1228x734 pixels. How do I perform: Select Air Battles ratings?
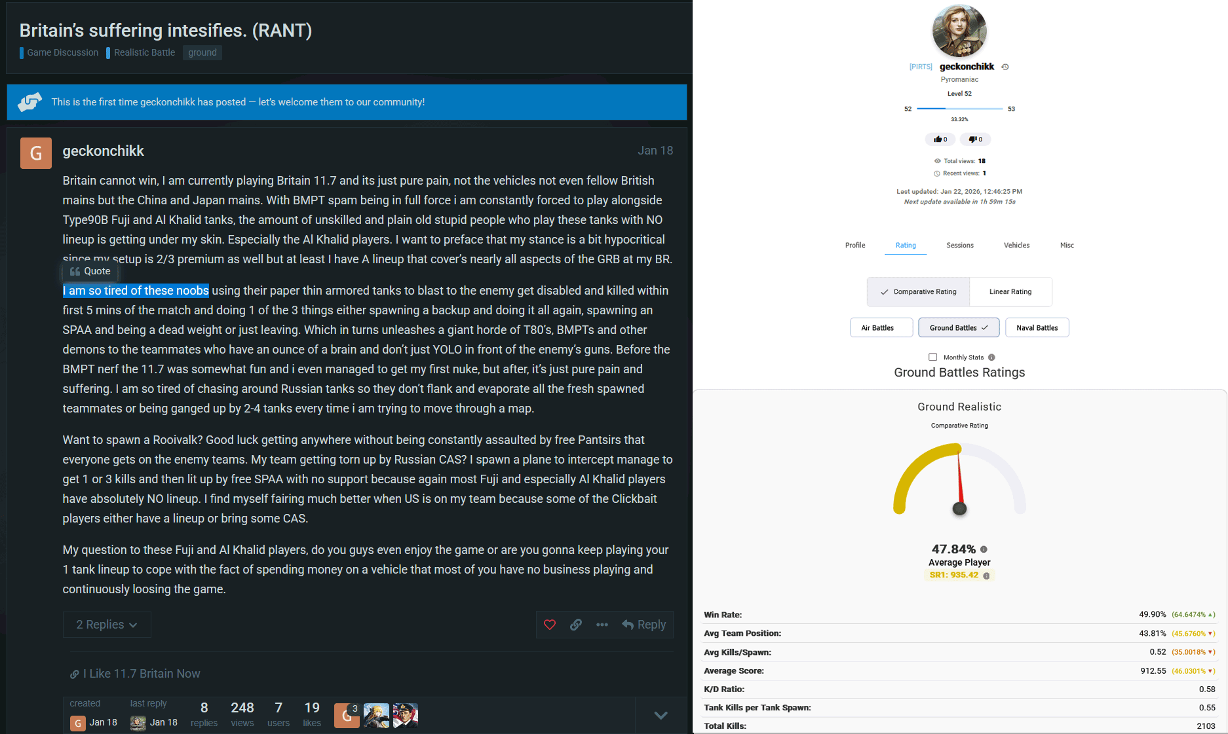point(881,328)
